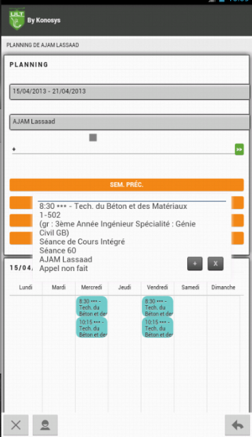Click the orange button beneath SEM. PRÉC.

coord(21,203)
